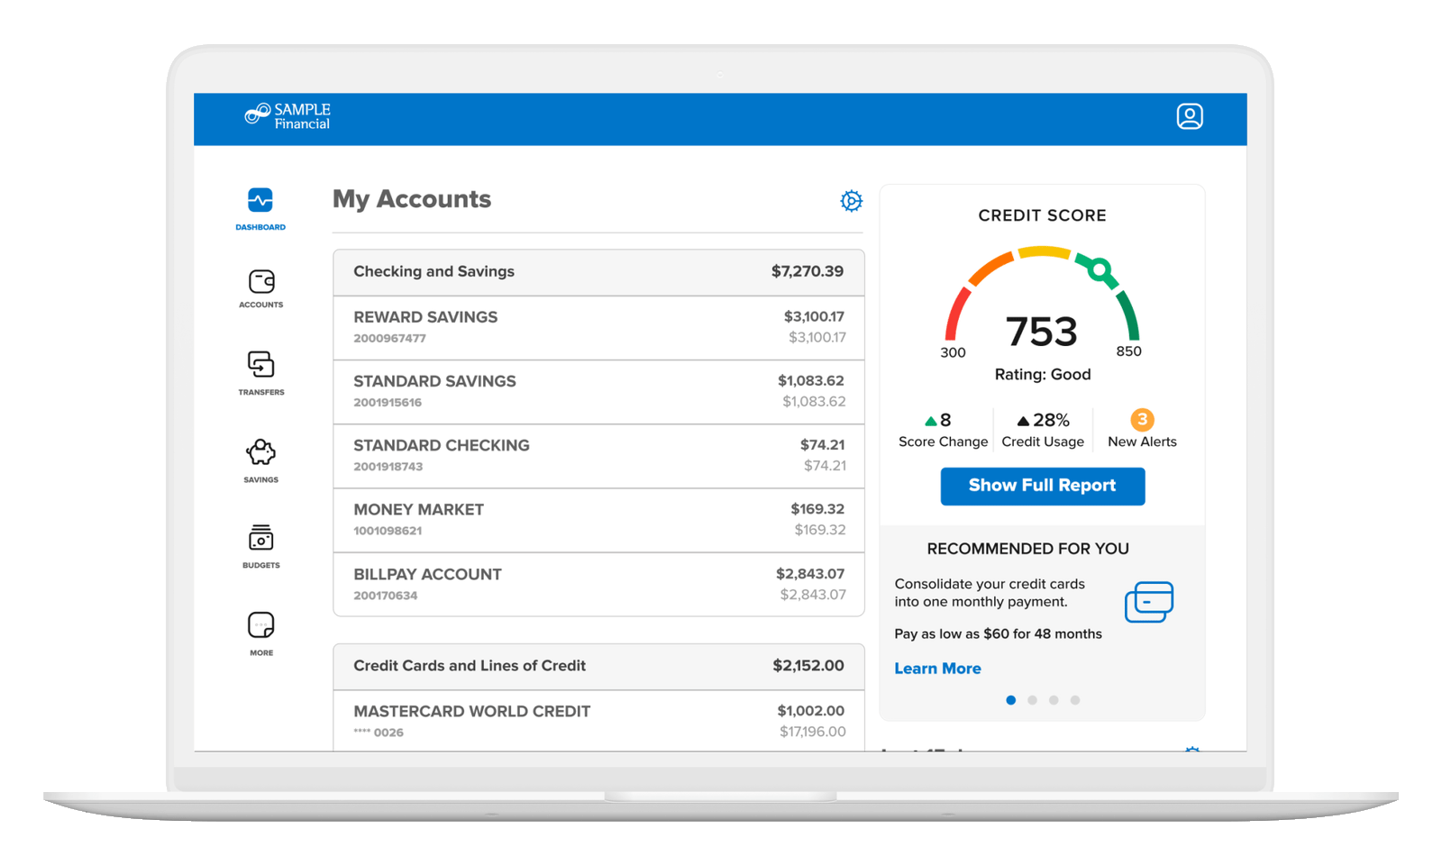The width and height of the screenshot is (1442, 865).
Task: Click the Transfers sidebar icon
Action: click(260, 367)
